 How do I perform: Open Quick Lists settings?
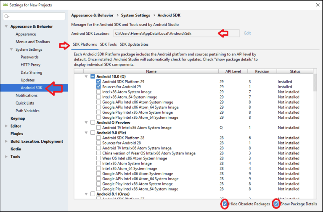pyautogui.click(x=25, y=103)
